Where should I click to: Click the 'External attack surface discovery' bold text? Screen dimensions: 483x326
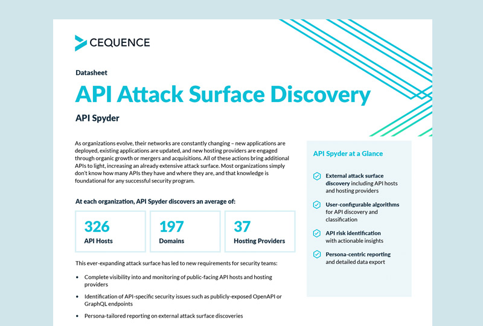(354, 179)
